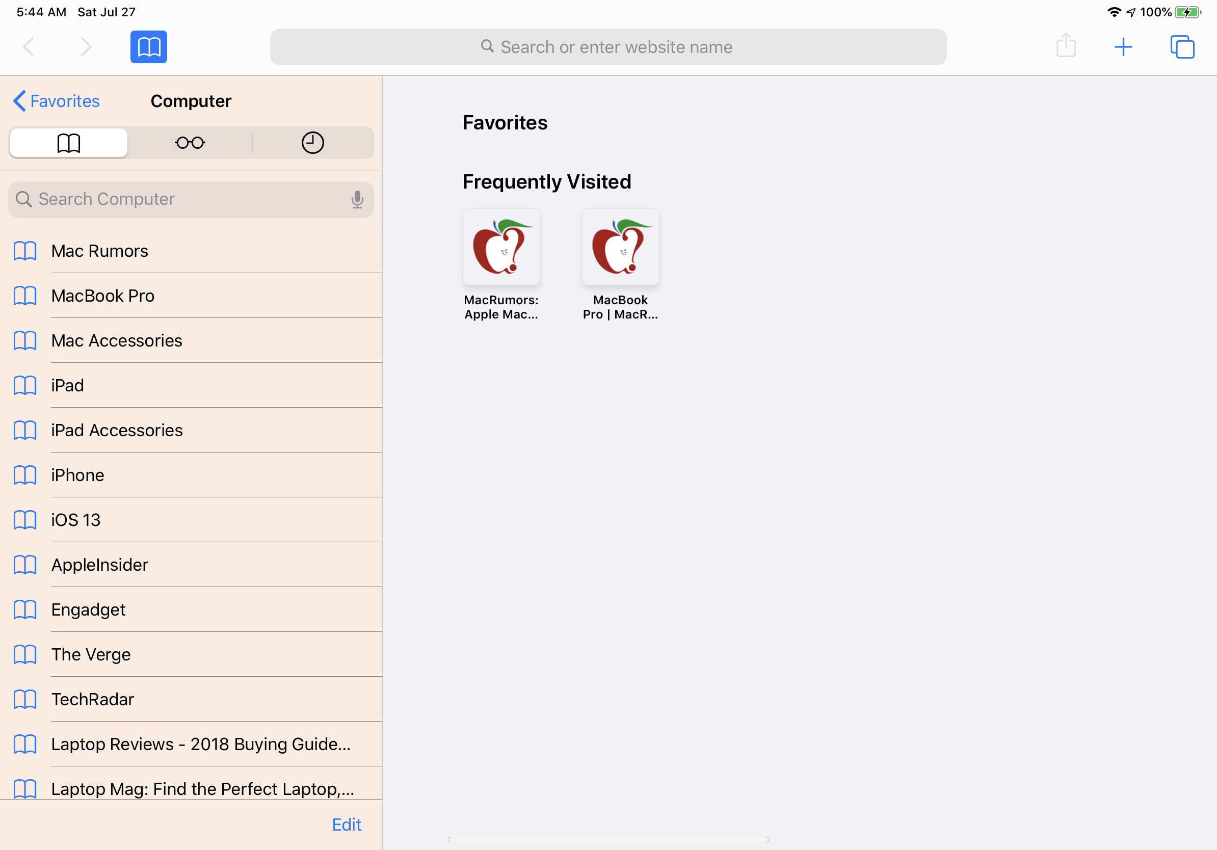Open a new tab with plus icon
Viewport: 1217px width, 850px height.
[1123, 47]
